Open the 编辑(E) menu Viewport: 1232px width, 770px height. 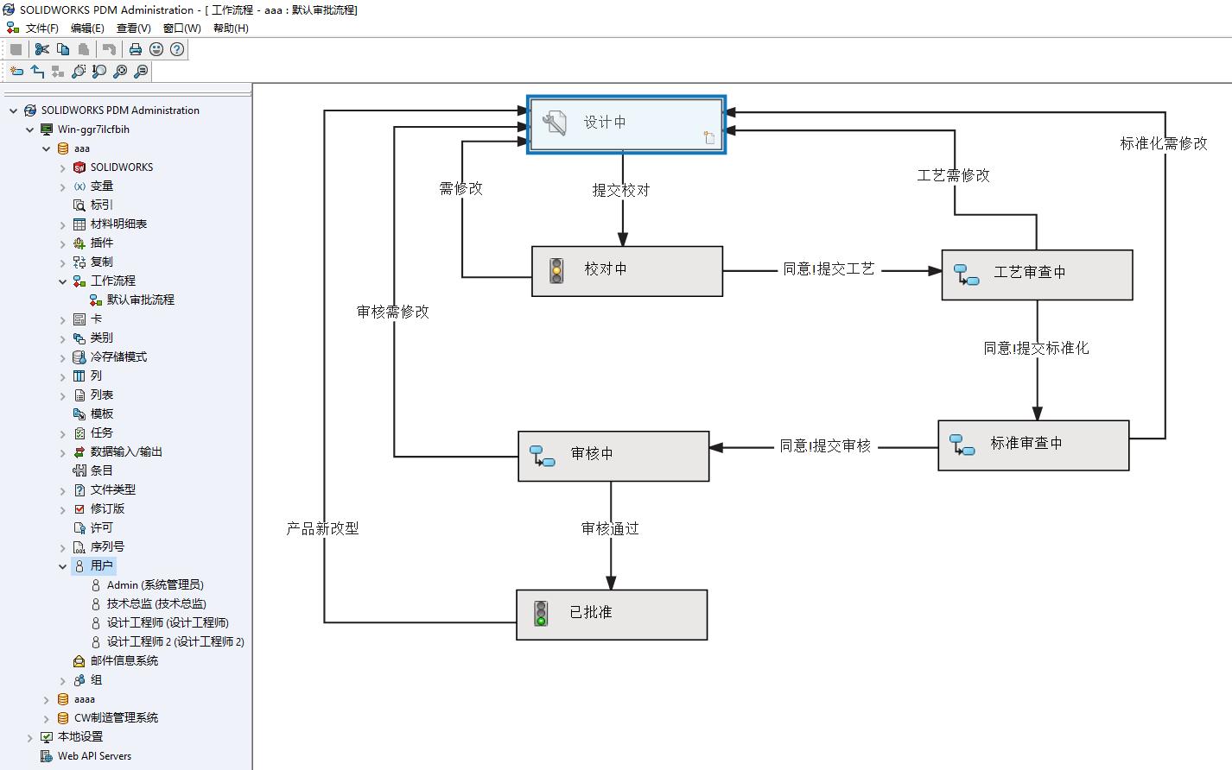(x=87, y=28)
